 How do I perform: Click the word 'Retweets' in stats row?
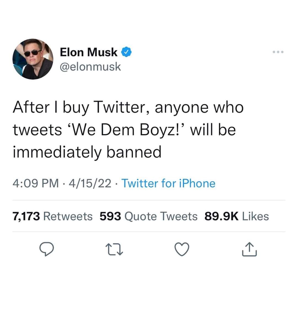click(x=68, y=216)
